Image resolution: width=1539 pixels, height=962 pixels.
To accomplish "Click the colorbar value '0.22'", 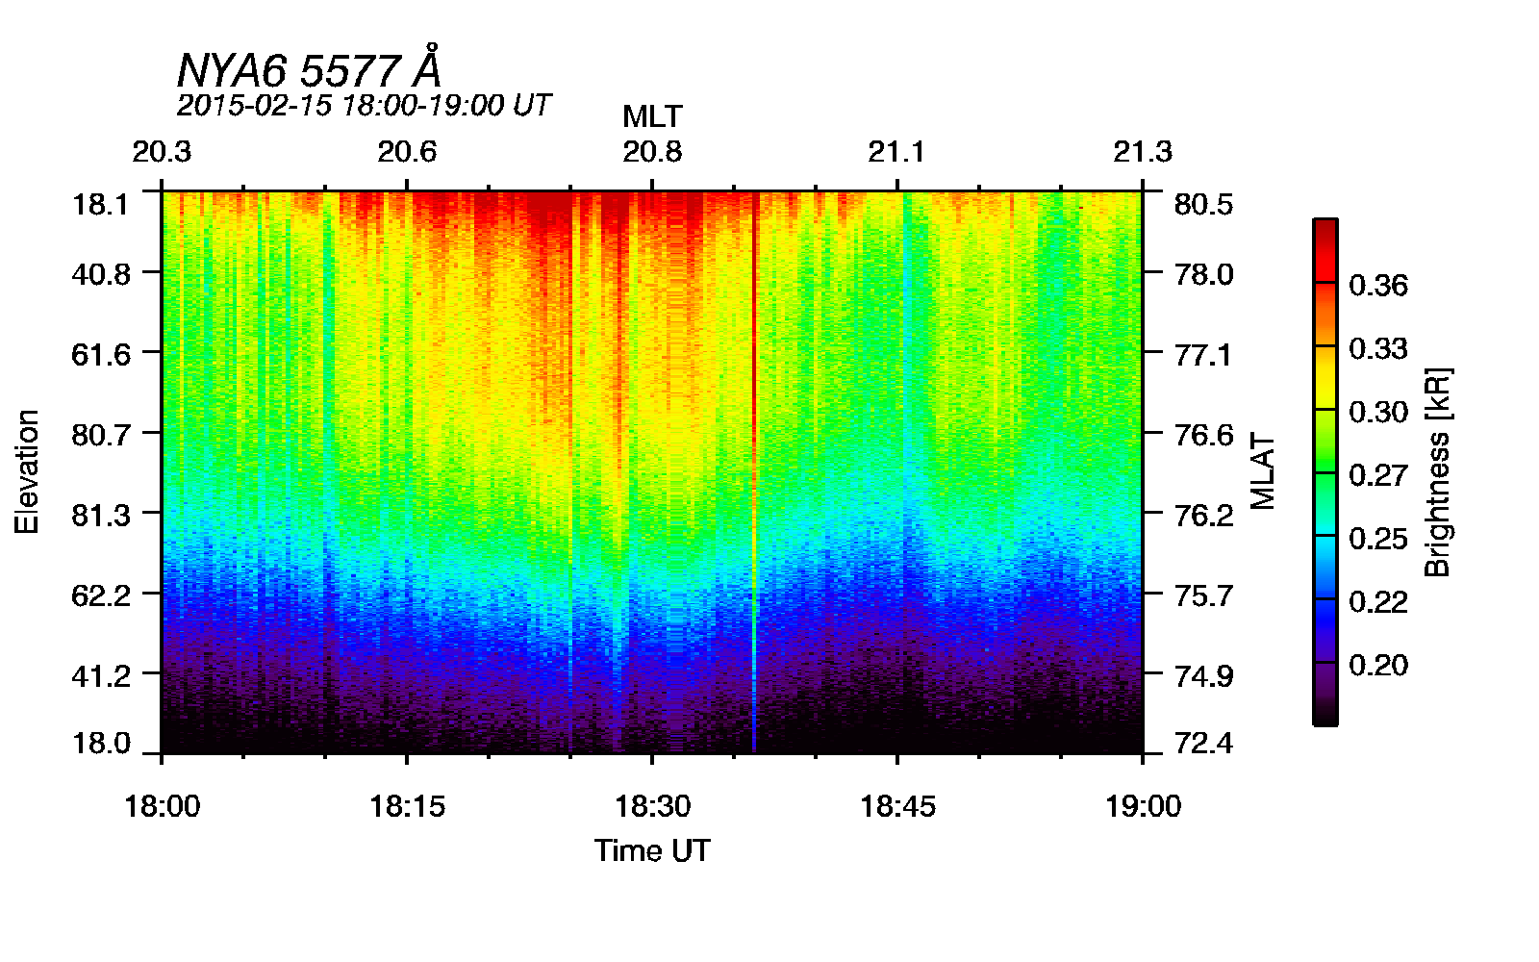I will point(1377,601).
